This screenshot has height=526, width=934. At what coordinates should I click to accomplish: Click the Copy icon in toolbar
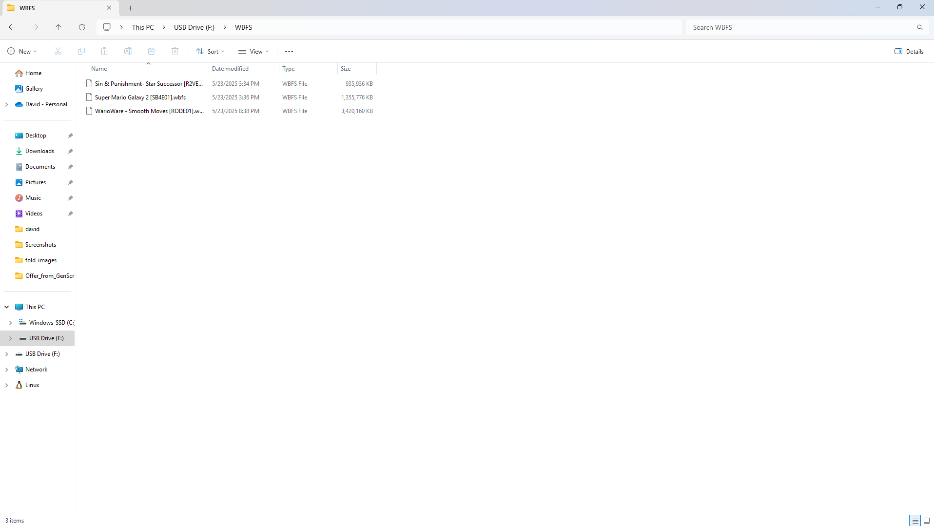tap(81, 51)
